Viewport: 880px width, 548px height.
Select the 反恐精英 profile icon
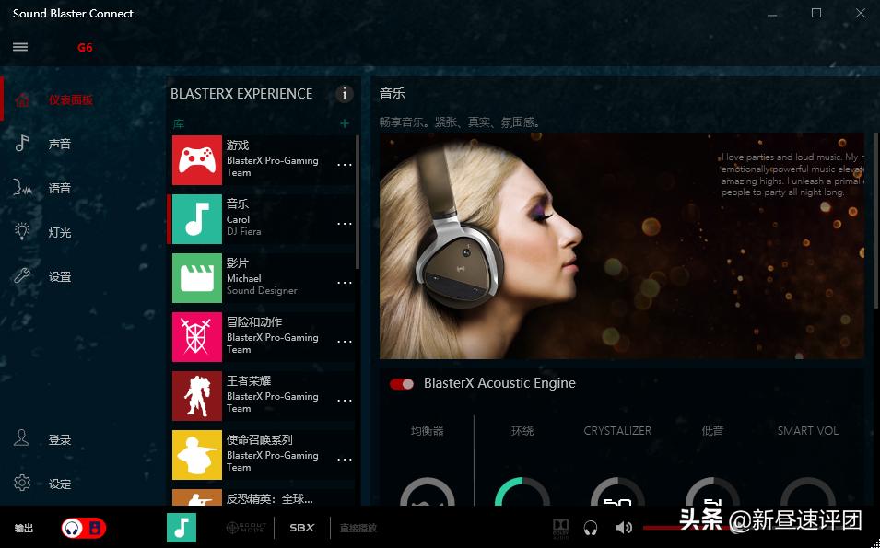(x=197, y=497)
